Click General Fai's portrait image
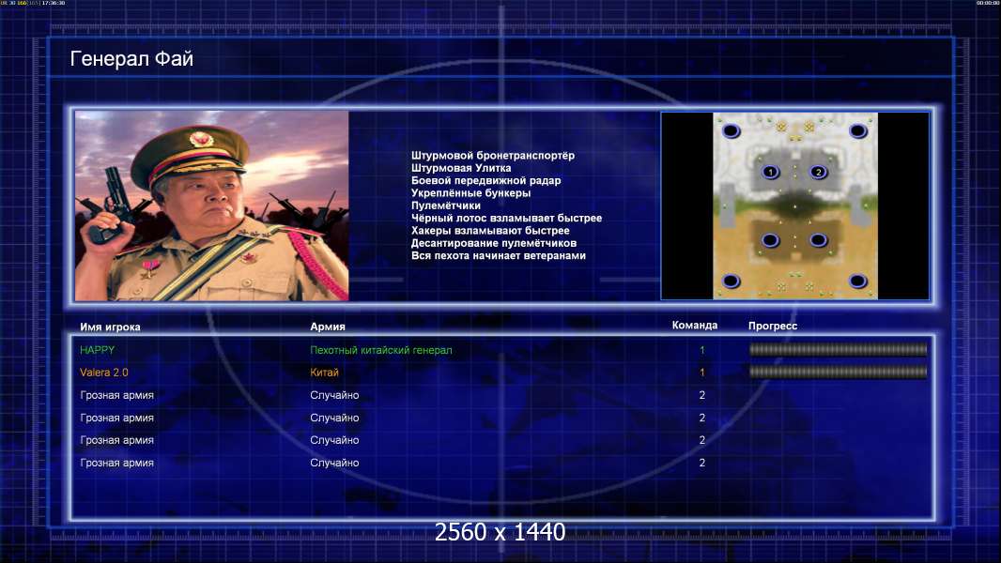The image size is (1001, 563). tap(212, 205)
